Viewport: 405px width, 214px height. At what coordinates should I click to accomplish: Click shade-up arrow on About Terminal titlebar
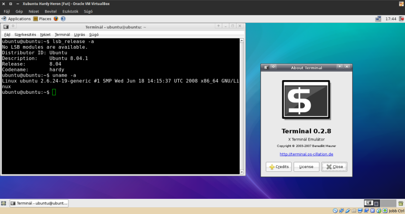[x=340, y=66]
